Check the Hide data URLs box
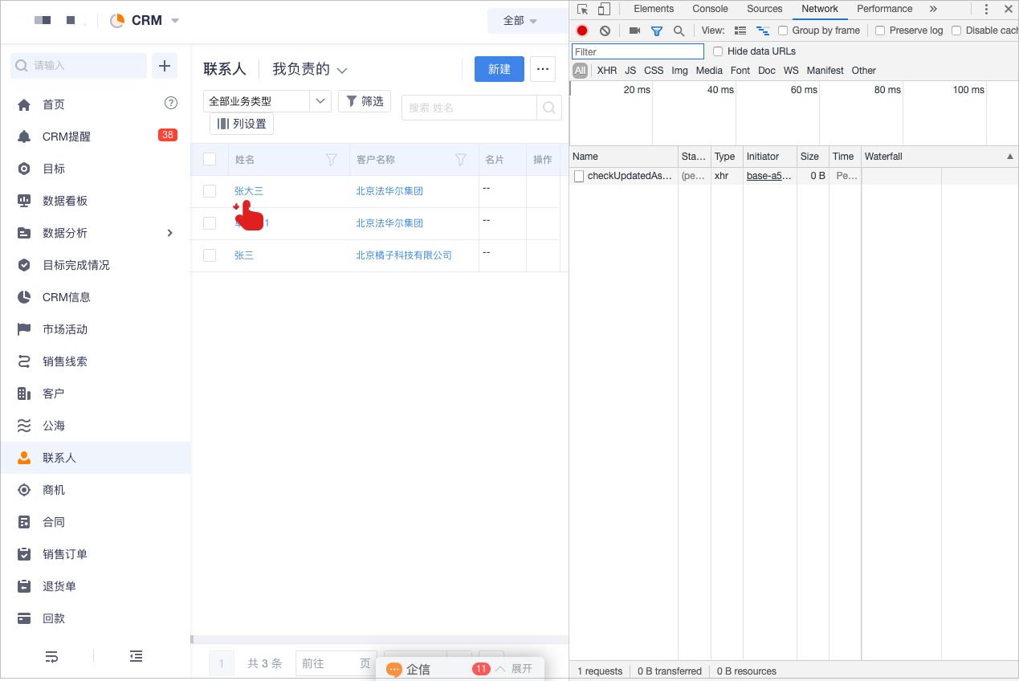The width and height of the screenshot is (1019, 681). click(718, 51)
